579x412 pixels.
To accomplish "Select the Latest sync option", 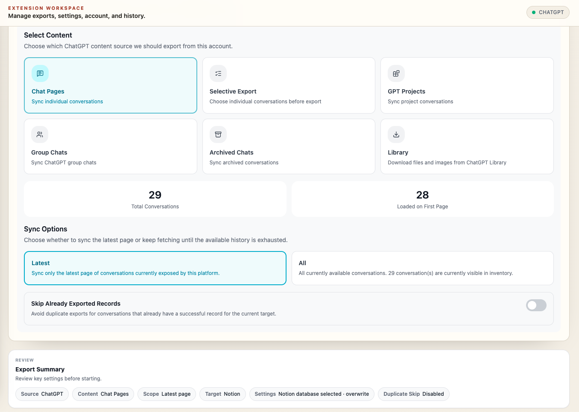I will point(155,268).
